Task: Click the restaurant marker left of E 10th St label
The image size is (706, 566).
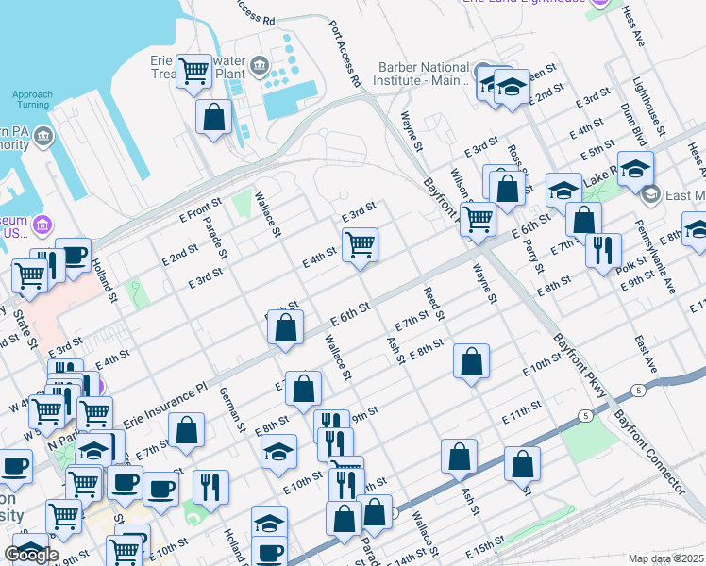Action: [210, 487]
